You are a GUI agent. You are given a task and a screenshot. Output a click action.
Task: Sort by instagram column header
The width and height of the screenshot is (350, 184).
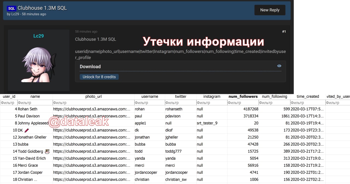pyautogui.click(x=212, y=96)
